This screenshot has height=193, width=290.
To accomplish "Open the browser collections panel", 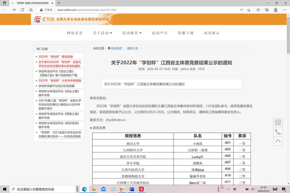I will (x=267, y=10).
